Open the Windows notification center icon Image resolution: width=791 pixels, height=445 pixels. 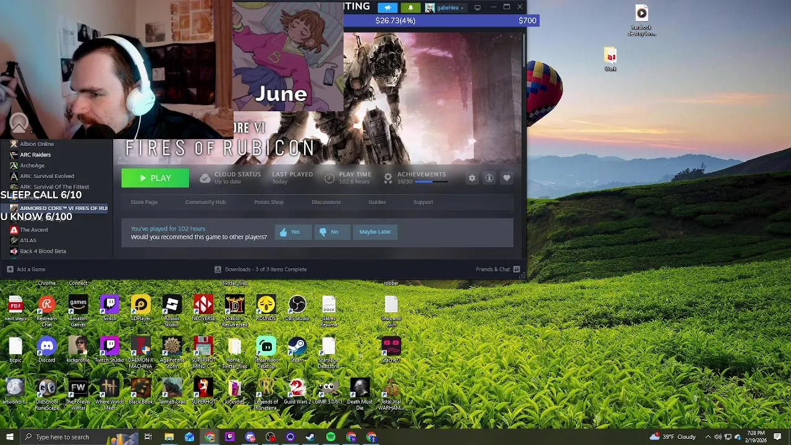777,437
